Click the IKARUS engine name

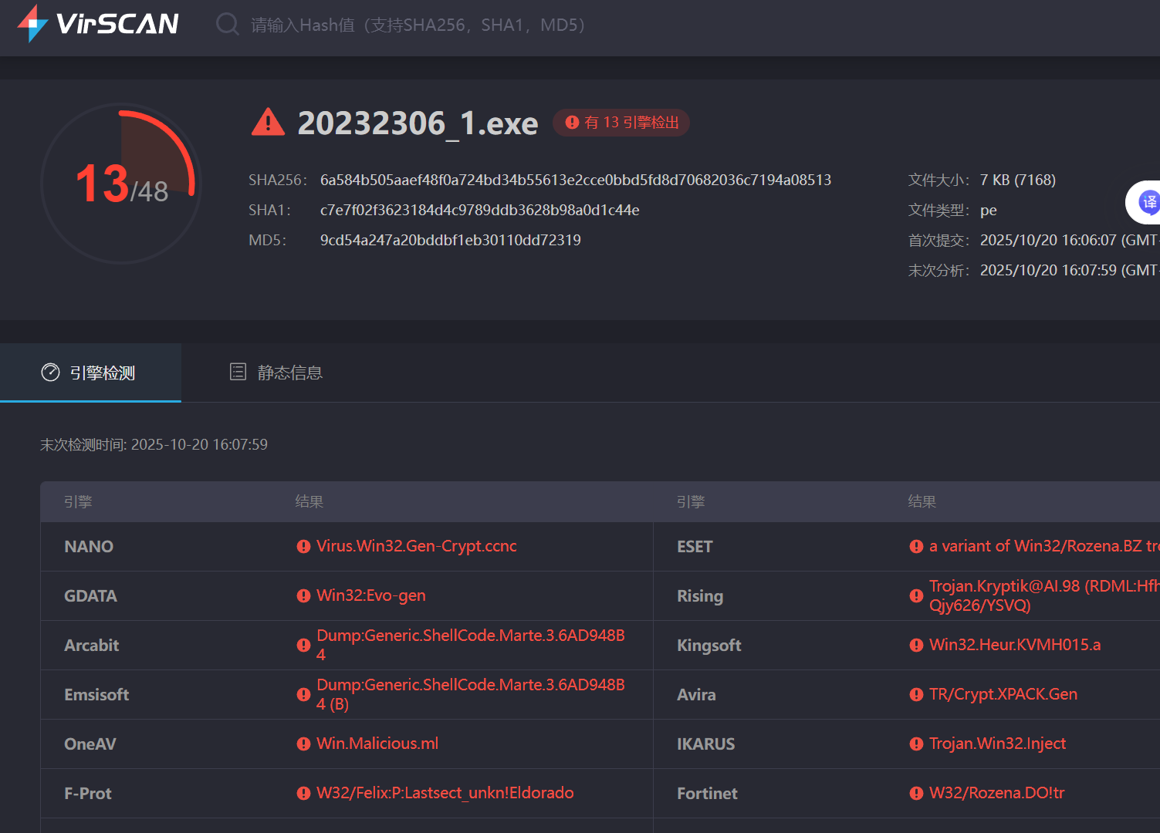click(x=706, y=744)
